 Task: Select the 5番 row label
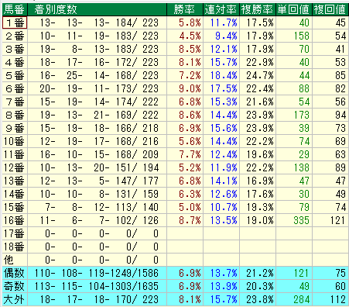coord(15,75)
